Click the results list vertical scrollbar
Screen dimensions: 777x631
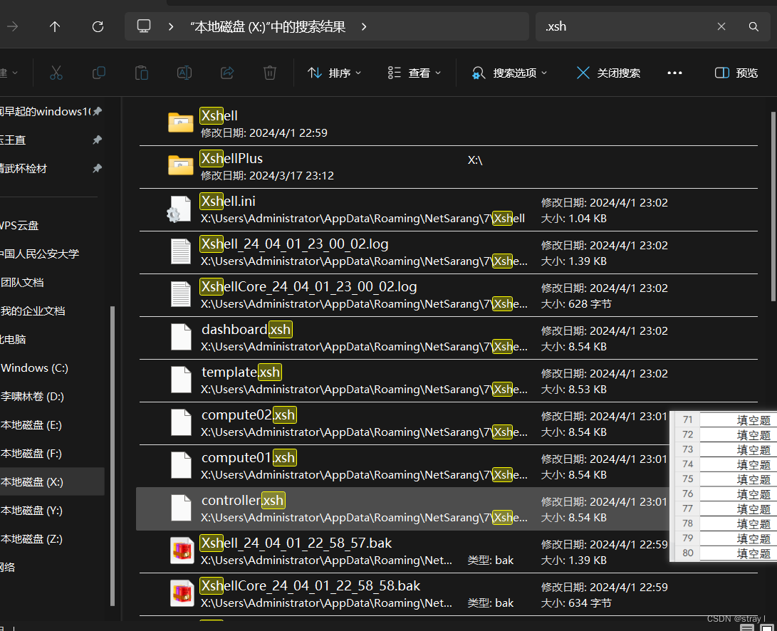tap(773, 206)
